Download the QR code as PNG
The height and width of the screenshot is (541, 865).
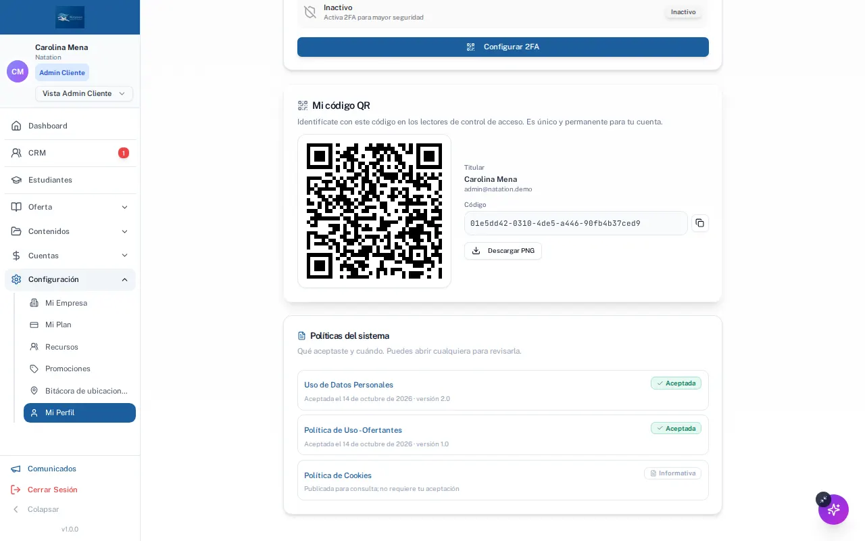[x=503, y=251]
